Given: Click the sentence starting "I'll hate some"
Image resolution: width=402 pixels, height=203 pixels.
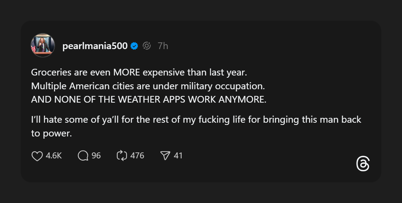Looking at the screenshot, I should tap(196, 120).
